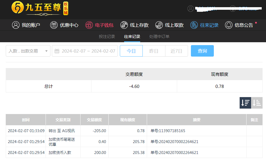The image size is (266, 160).
Task: Click 加密货币笔笔送优惠 entry
Action: [62, 142]
